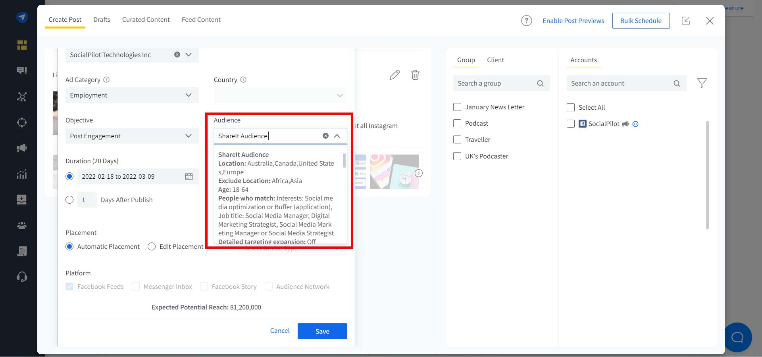762x357 pixels.
Task: Click the pop-out composer icon beside Bulk Schedule
Action: click(x=686, y=21)
